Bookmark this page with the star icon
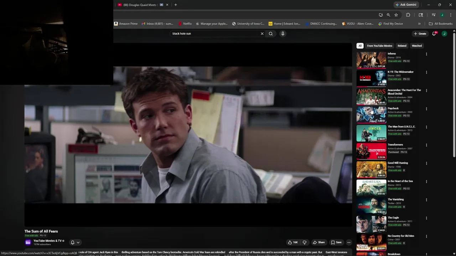The width and height of the screenshot is (456, 256). tap(396, 15)
